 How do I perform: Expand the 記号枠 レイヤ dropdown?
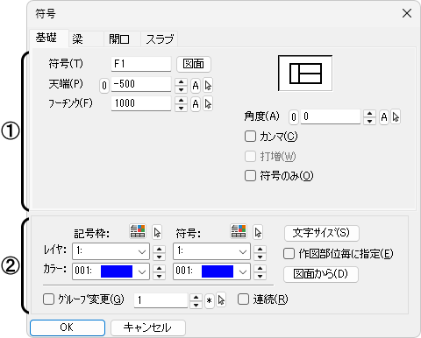(111, 251)
